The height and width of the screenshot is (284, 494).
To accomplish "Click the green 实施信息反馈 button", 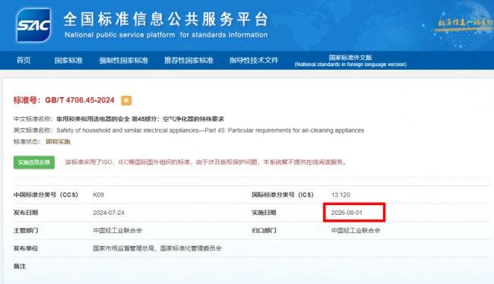I will (34, 163).
